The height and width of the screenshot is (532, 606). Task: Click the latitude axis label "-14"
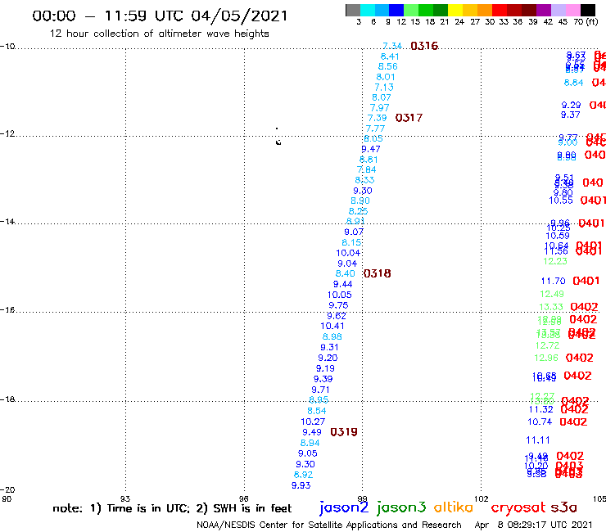click(x=7, y=221)
